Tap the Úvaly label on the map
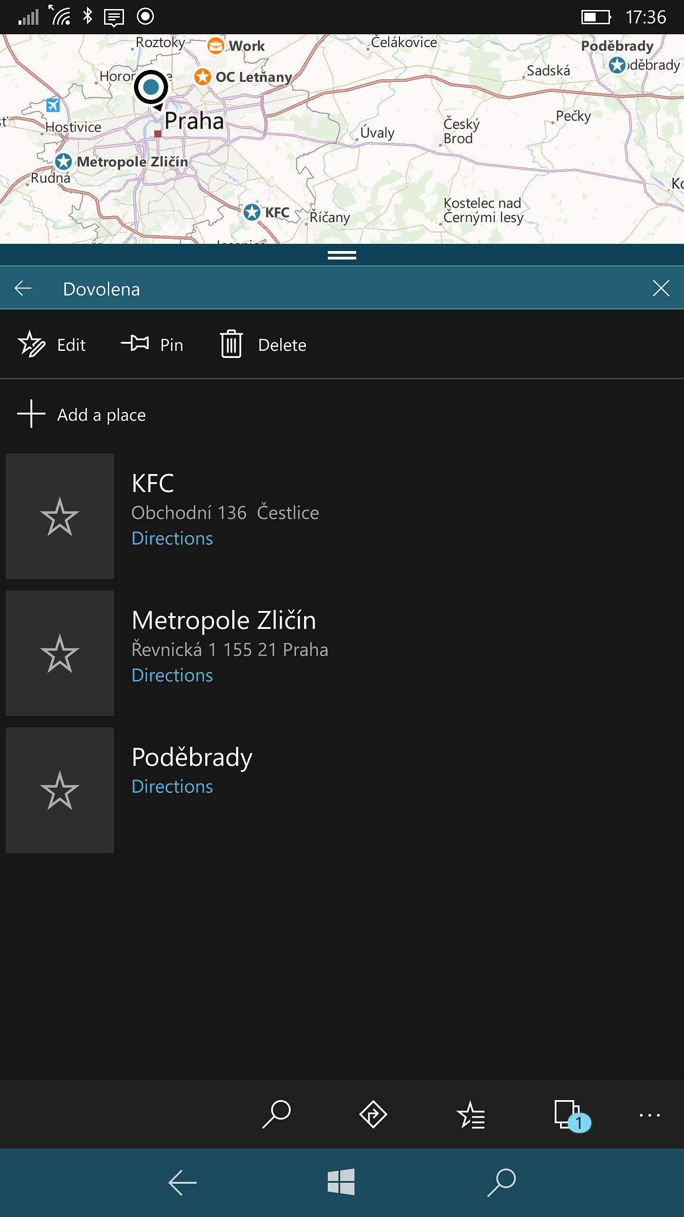 tap(377, 132)
